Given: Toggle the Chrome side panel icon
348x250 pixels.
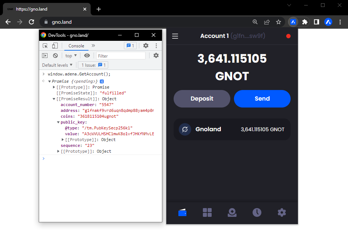Looking at the screenshot, I should (x=317, y=22).
